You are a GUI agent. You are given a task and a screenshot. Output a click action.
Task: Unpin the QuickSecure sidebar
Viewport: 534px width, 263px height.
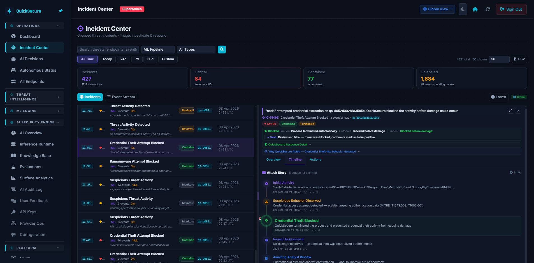61,11
